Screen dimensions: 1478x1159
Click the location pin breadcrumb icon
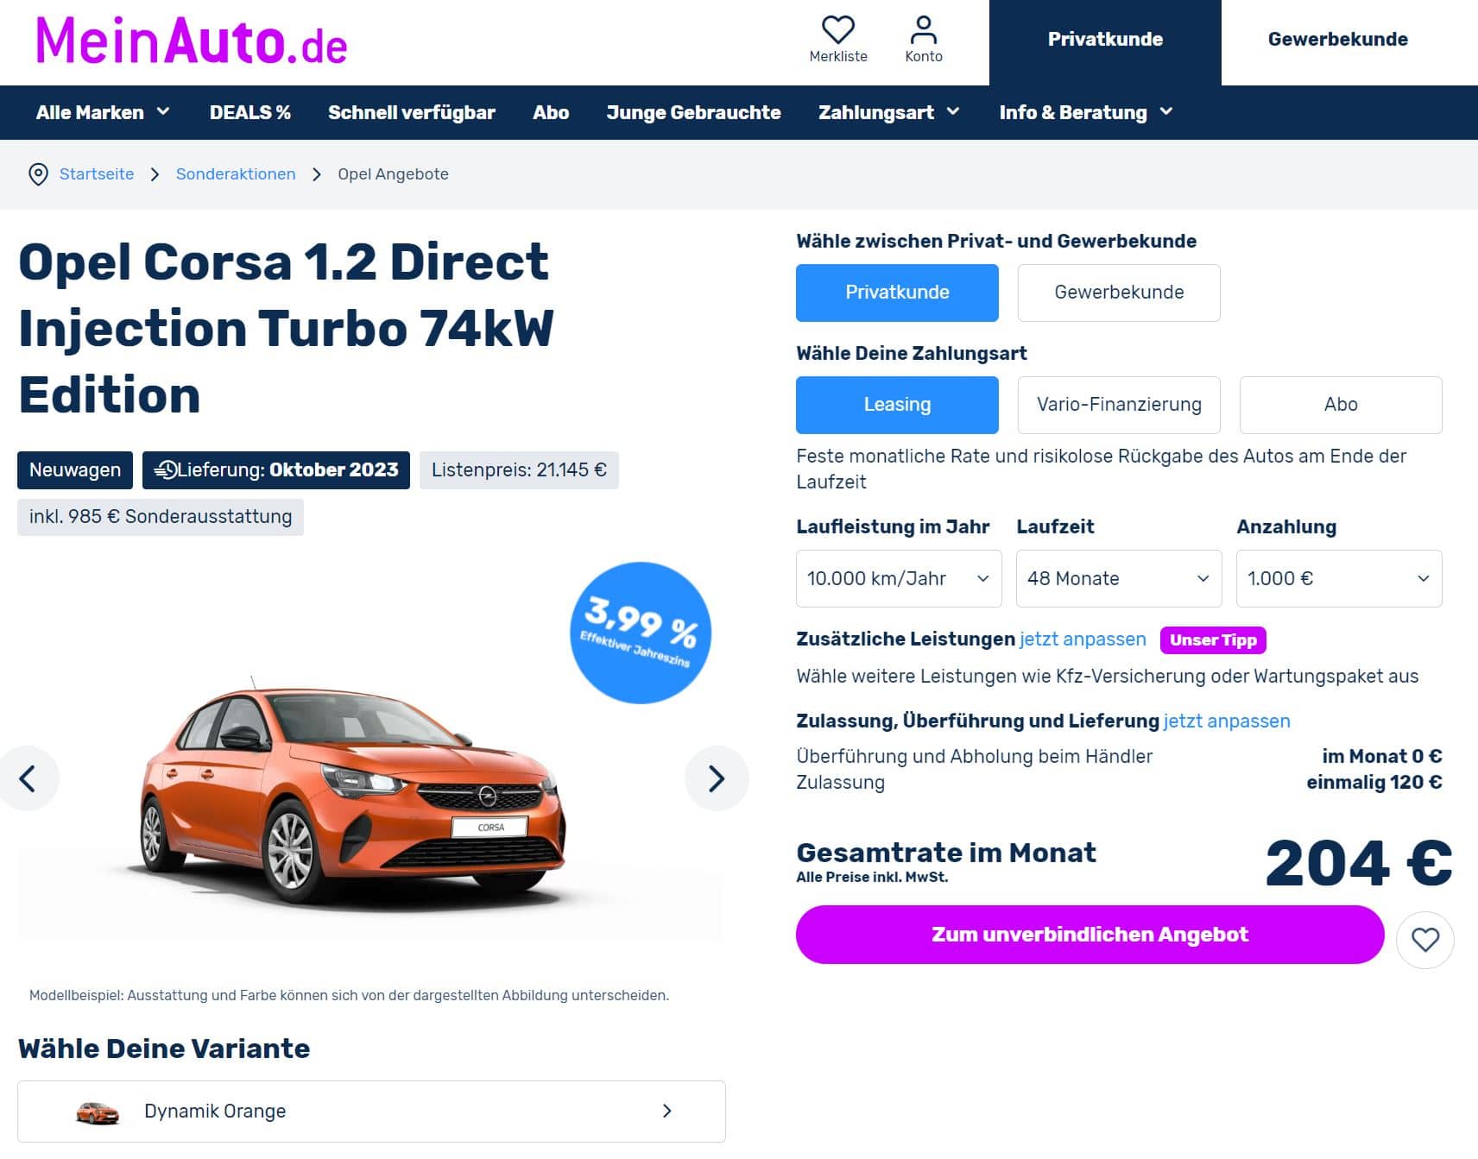click(x=38, y=174)
